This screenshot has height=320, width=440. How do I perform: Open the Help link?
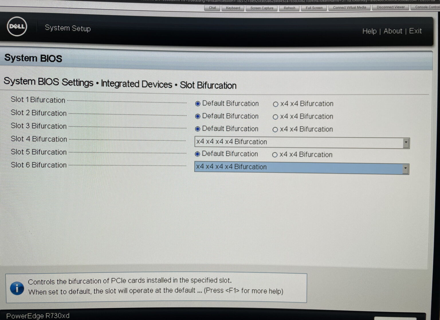[369, 31]
